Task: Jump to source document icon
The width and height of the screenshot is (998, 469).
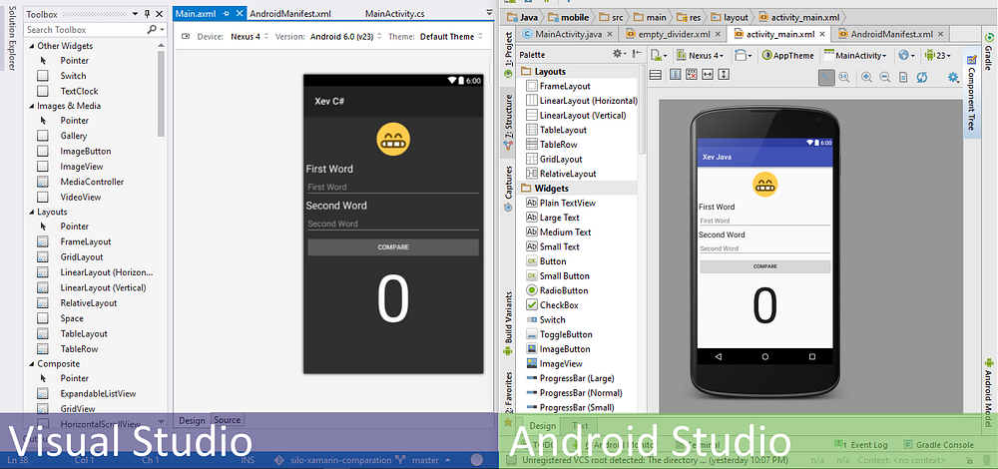Action: tap(903, 77)
